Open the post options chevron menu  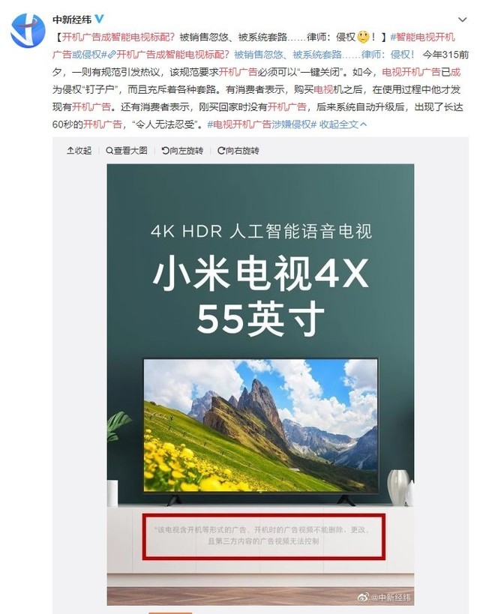pos(462,19)
